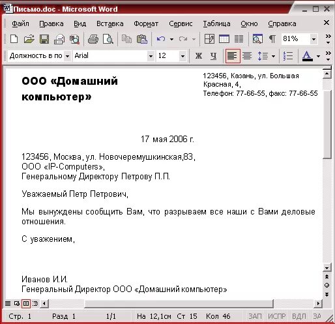The height and width of the screenshot is (324, 335).
Task: Open the Правка menu
Action: point(51,23)
